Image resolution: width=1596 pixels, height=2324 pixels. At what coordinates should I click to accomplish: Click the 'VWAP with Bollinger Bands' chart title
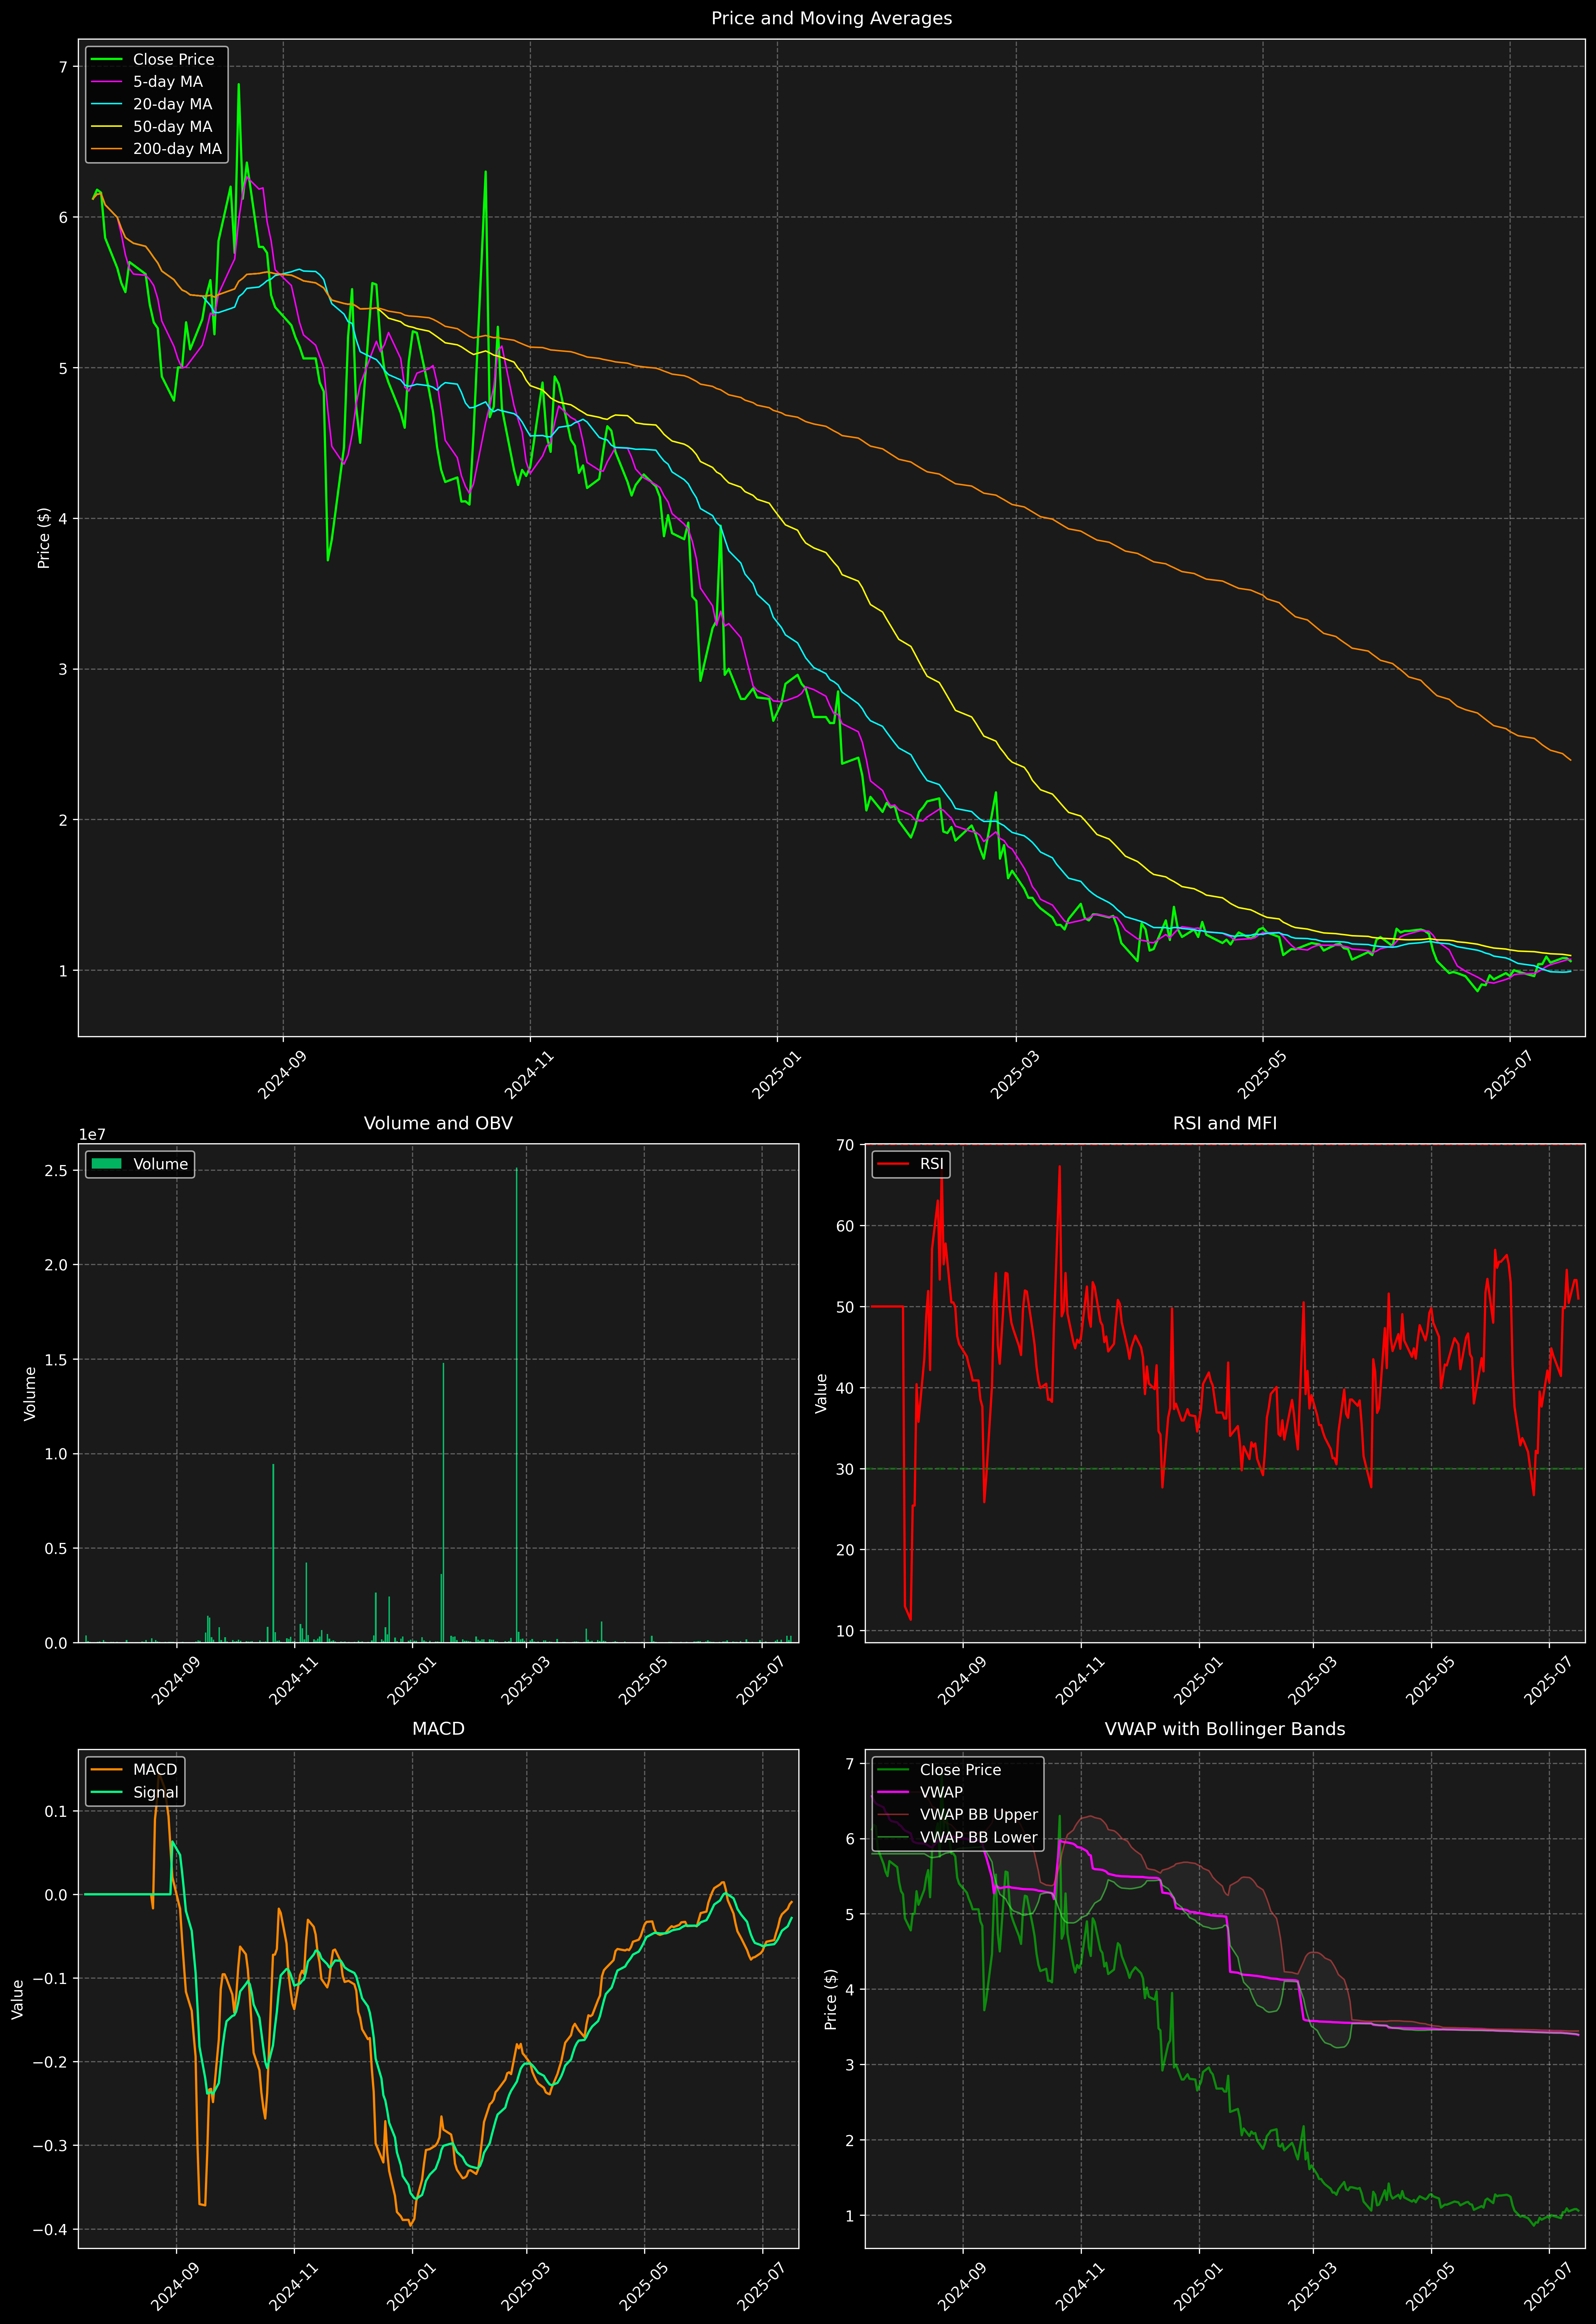1225,1729
